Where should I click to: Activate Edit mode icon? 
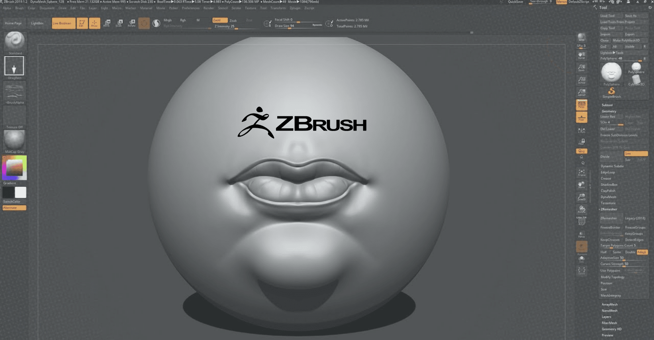pyautogui.click(x=82, y=23)
